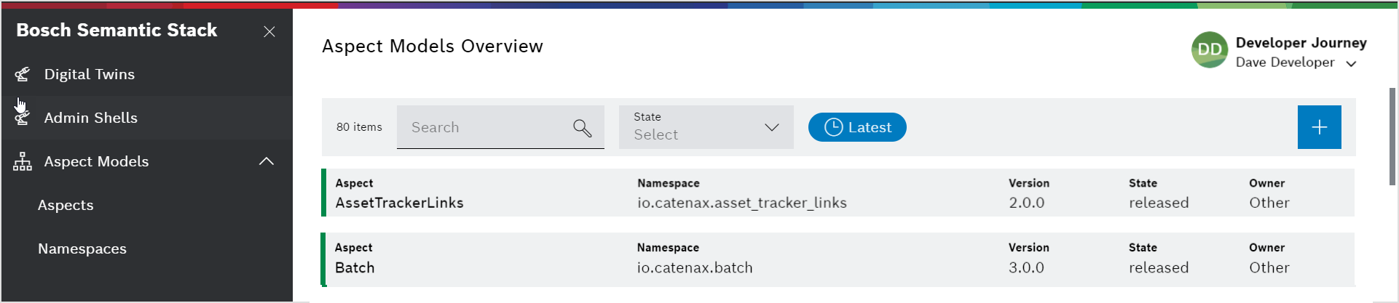Click the vertical page scrollbar
This screenshot has width=1399, height=303.
point(1392,137)
